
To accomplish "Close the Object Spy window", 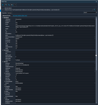I will coord(96,2).
